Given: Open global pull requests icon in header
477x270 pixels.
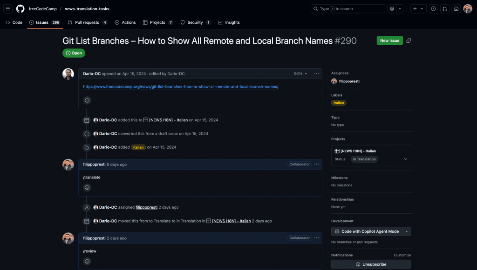Looking at the screenshot, I should (445, 9).
